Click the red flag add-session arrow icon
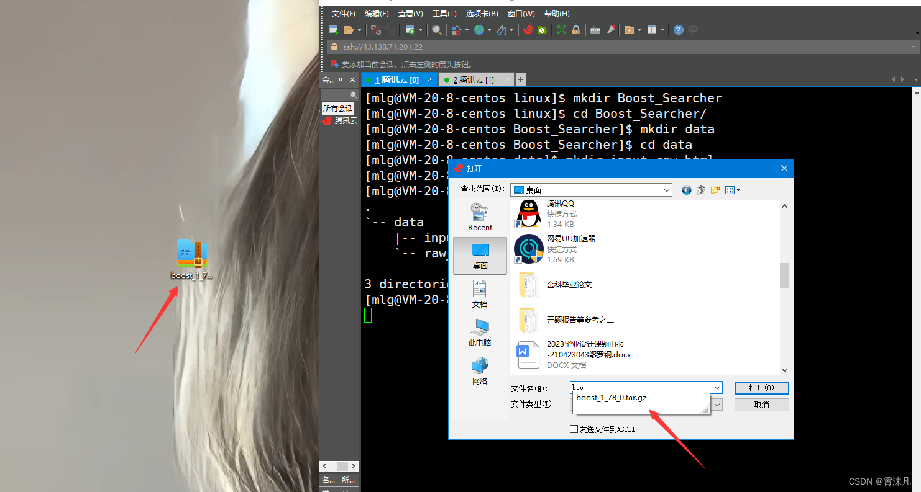Viewport: 921px width, 492px height. coord(334,64)
